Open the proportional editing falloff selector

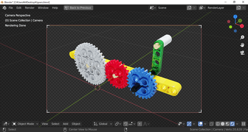coord(146,124)
